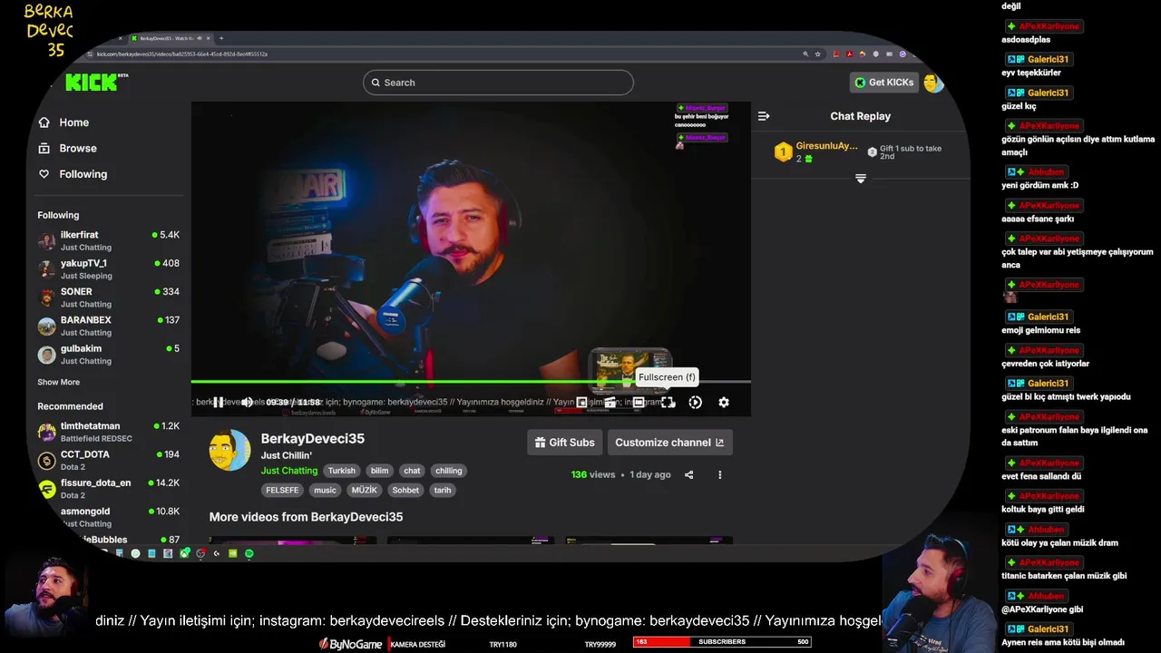The image size is (1161, 653).
Task: Open asmongold recommended channel
Action: (109, 517)
